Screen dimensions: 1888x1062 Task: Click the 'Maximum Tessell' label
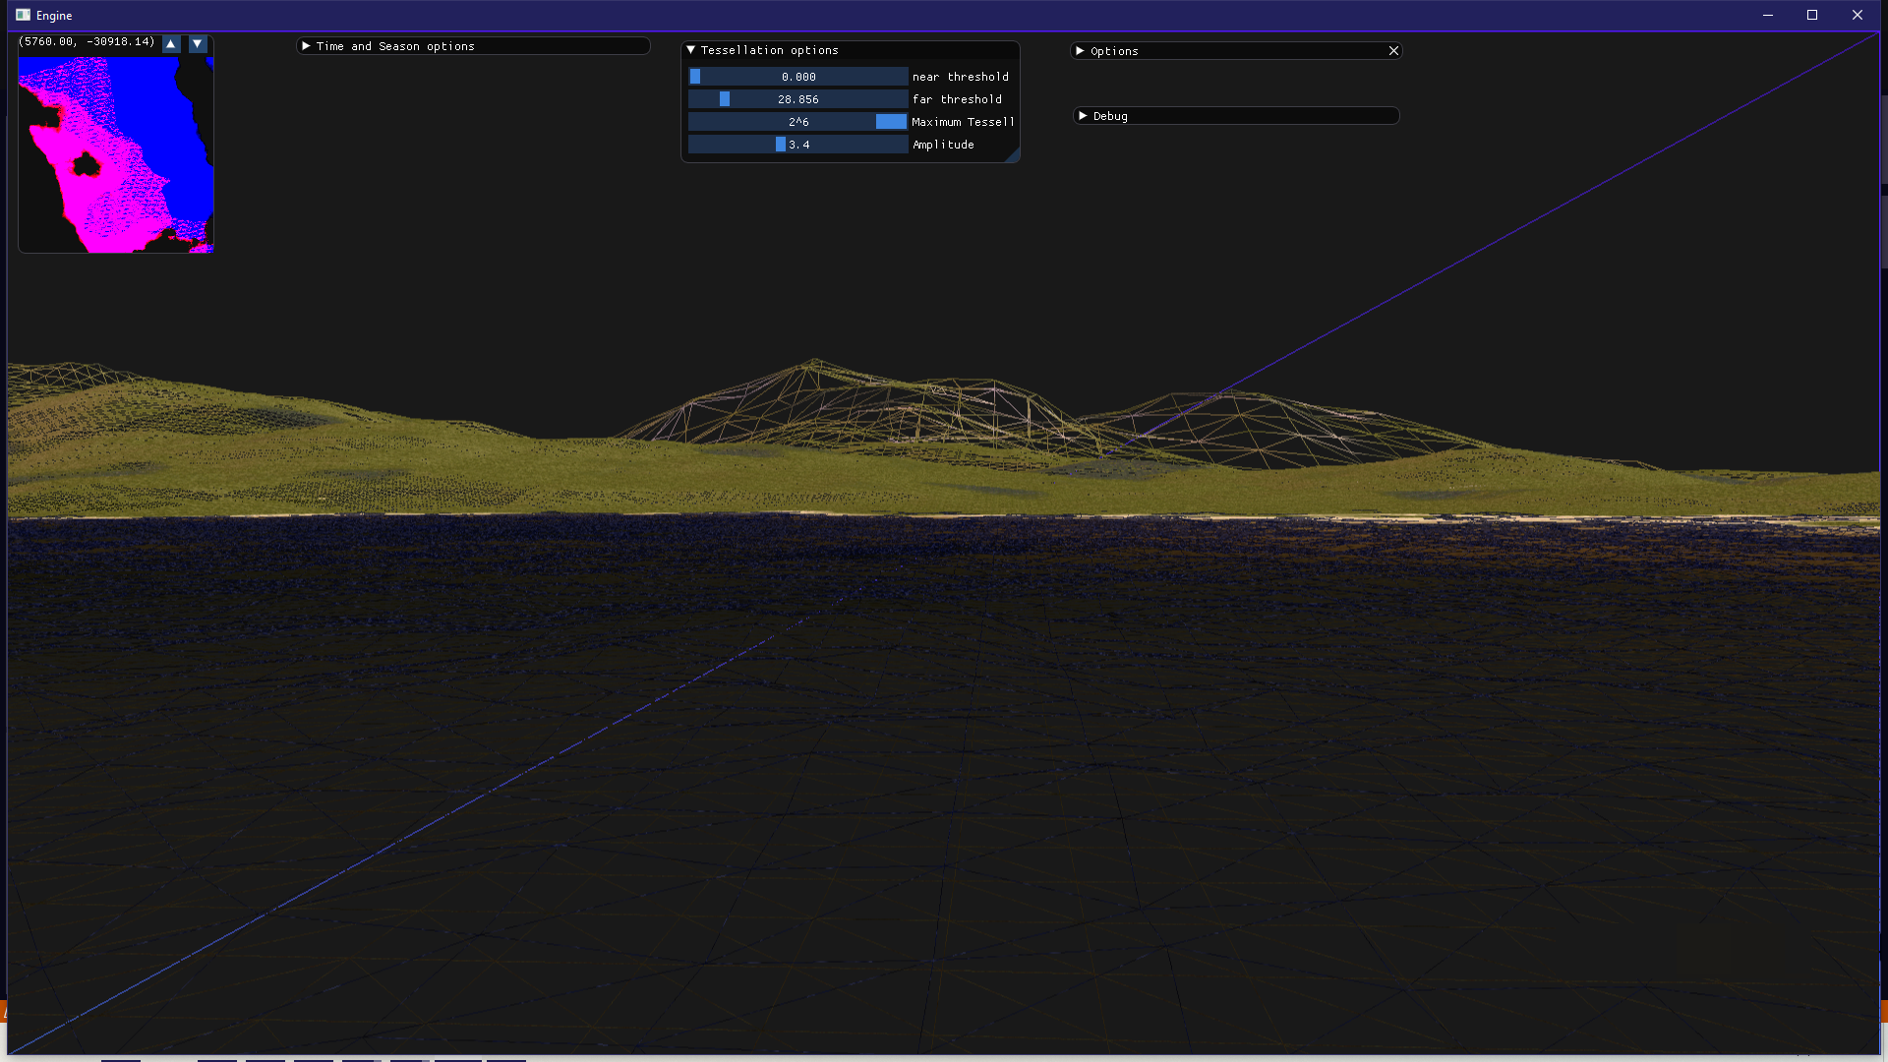click(962, 122)
